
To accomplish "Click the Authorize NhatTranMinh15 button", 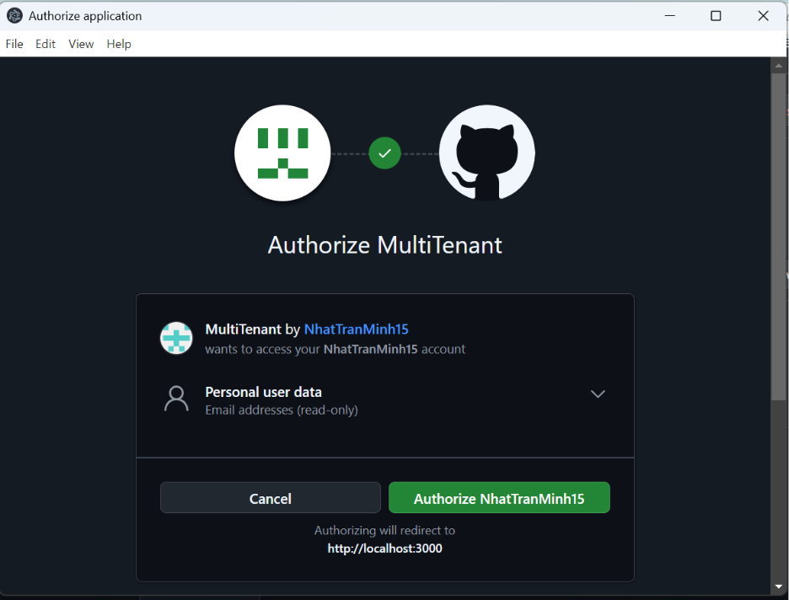I will pyautogui.click(x=499, y=498).
